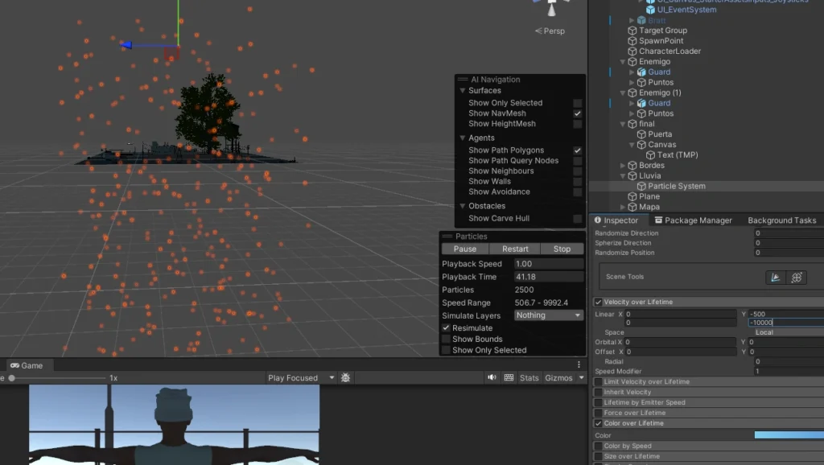Click the shape gizmo edit tool icon
Screen dimensions: 824x465
click(x=776, y=277)
